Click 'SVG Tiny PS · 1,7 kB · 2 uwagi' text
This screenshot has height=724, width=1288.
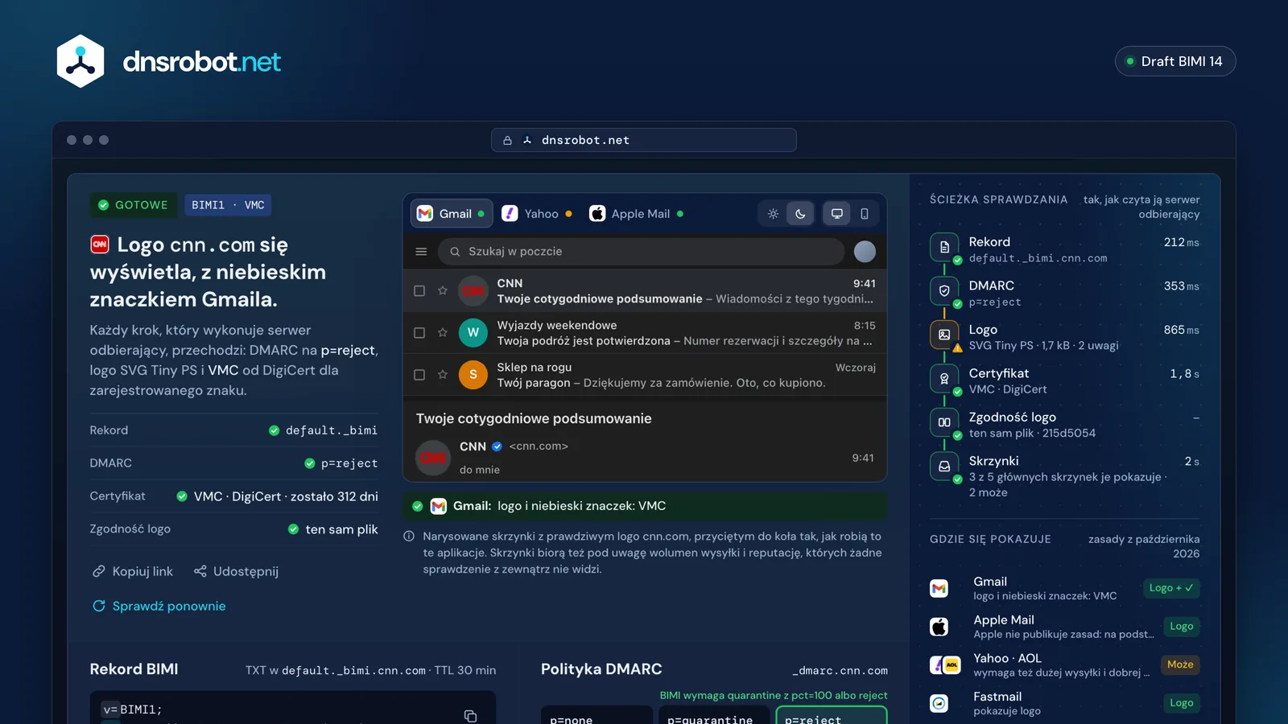pos(1043,345)
